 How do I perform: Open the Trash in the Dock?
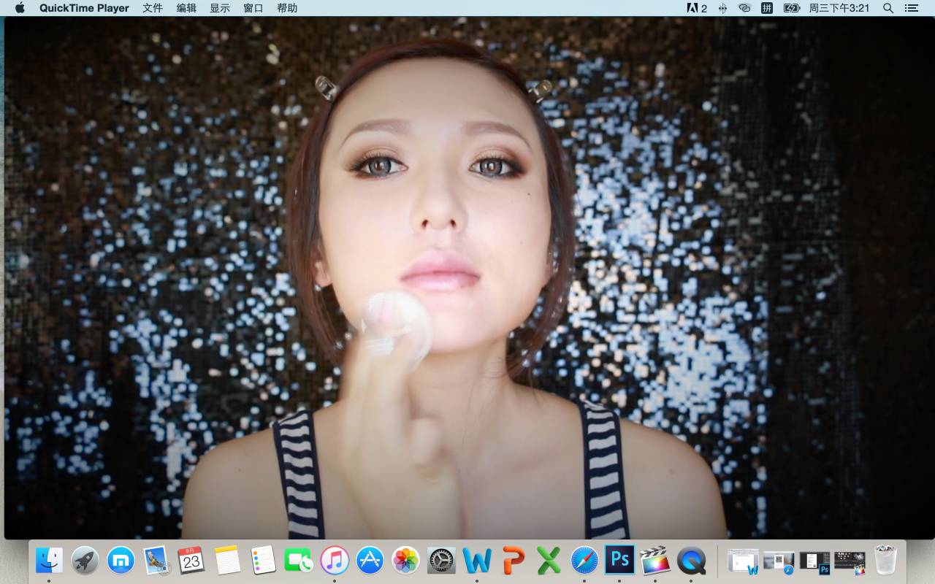pyautogui.click(x=885, y=560)
